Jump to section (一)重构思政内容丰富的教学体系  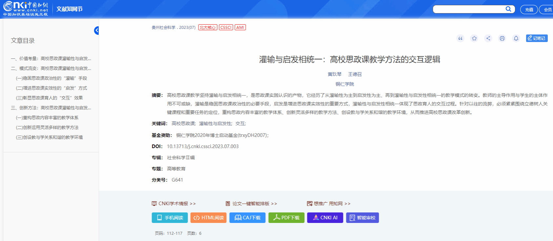click(47, 118)
